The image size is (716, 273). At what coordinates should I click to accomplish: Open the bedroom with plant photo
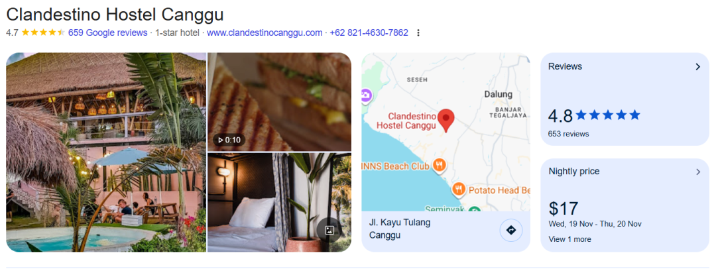click(x=280, y=202)
